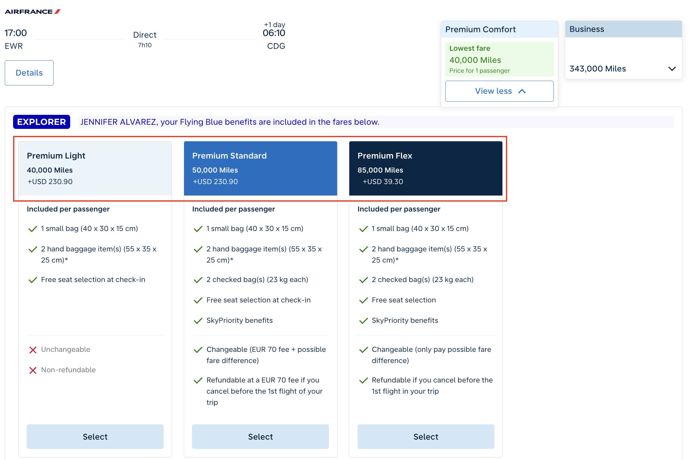Select the Premium Light fare
The image size is (689, 460).
click(x=95, y=436)
